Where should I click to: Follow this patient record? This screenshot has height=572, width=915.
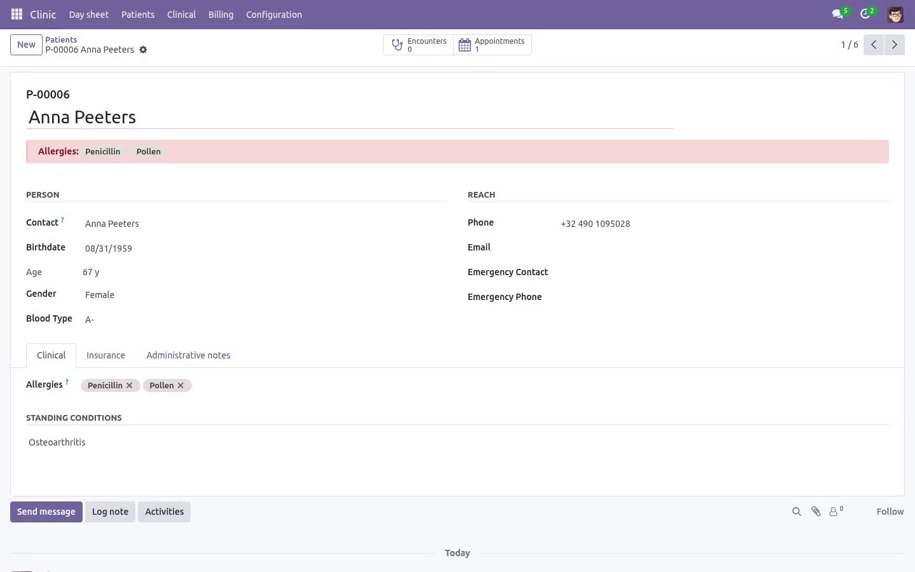click(x=890, y=512)
